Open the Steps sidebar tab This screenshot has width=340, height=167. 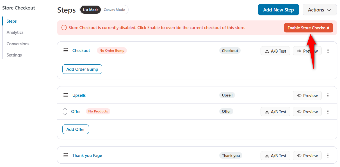click(x=12, y=21)
